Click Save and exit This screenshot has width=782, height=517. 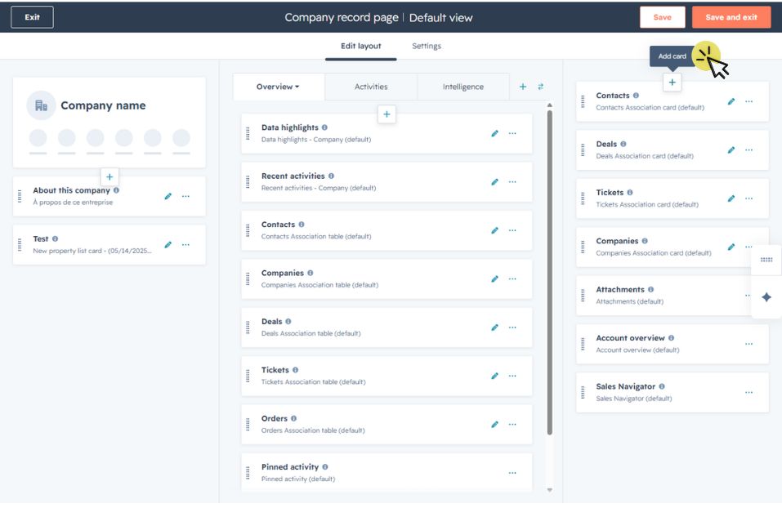(731, 17)
